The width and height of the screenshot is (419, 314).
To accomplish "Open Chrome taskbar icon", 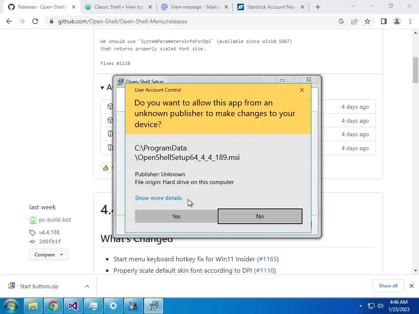I will tap(53, 306).
